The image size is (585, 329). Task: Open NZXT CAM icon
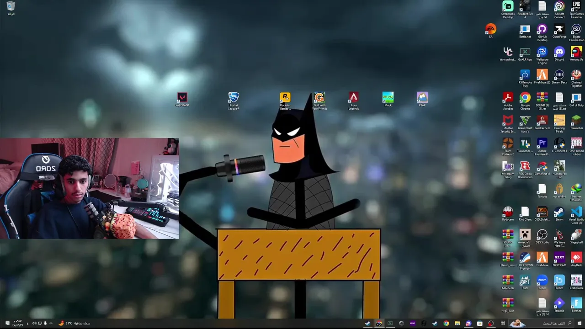(559, 260)
